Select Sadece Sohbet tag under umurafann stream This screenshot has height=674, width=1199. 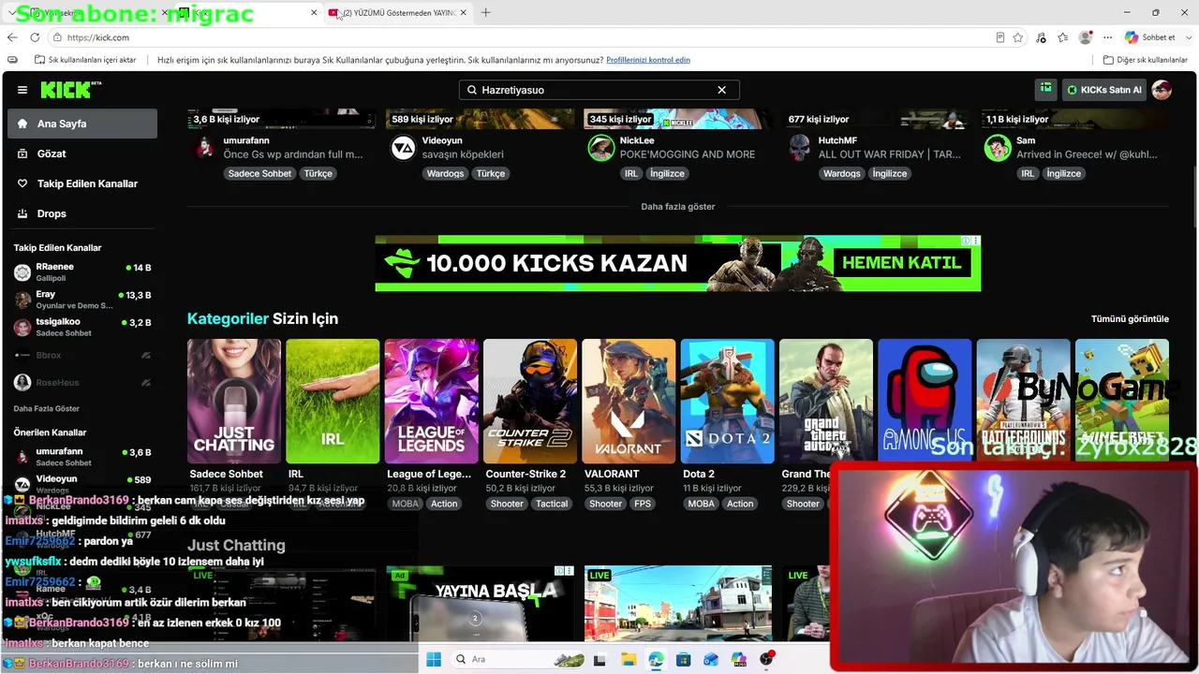click(x=259, y=173)
